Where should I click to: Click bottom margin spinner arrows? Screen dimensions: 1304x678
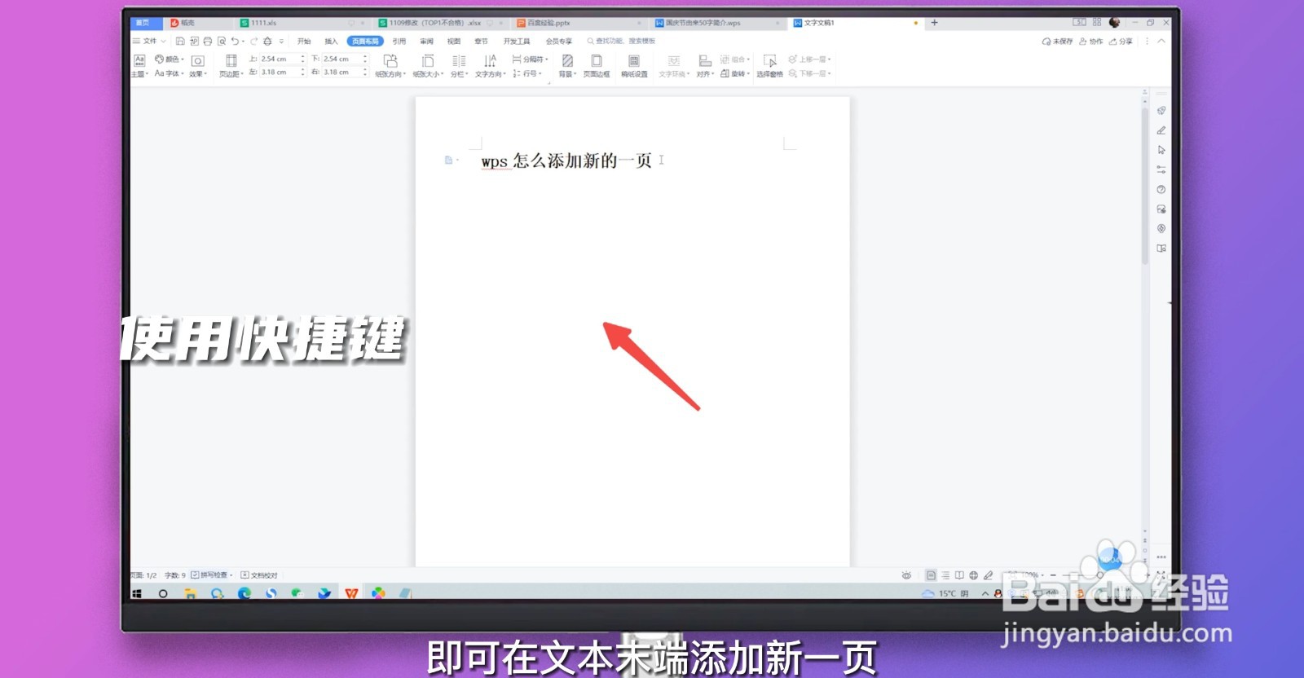364,59
